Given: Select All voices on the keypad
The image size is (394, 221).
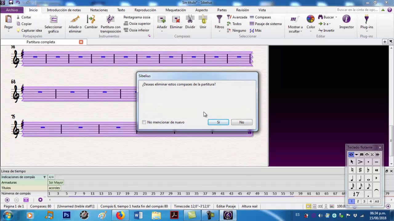Looking at the screenshot, I should point(377,201).
